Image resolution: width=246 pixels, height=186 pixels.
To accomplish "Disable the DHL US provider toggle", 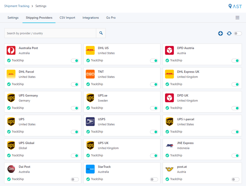I will coord(154,61).
